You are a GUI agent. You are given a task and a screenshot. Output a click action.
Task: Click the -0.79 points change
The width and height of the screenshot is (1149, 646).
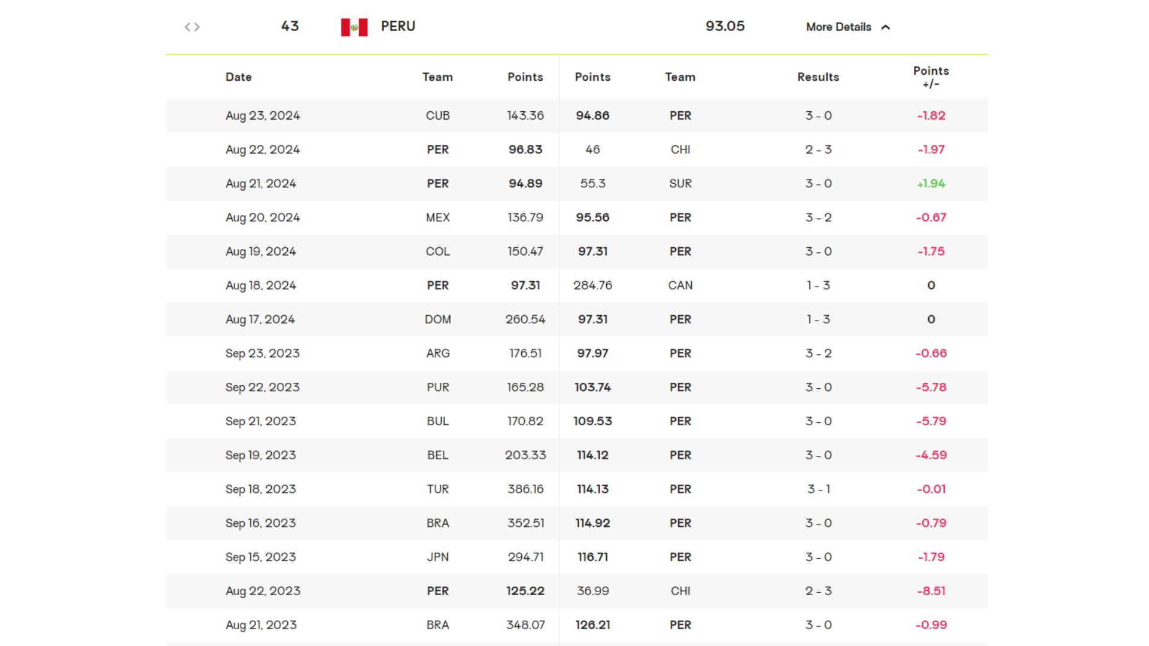931,524
